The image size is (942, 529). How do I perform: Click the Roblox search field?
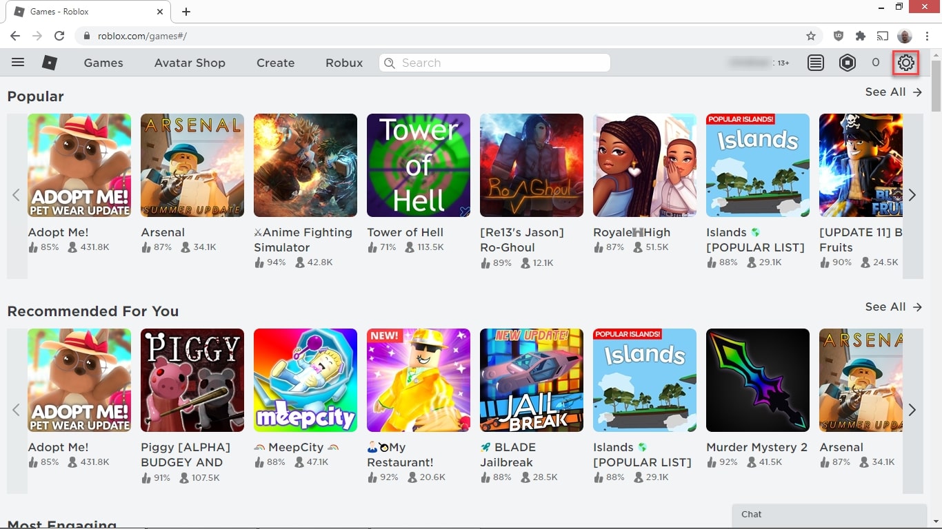click(x=494, y=63)
